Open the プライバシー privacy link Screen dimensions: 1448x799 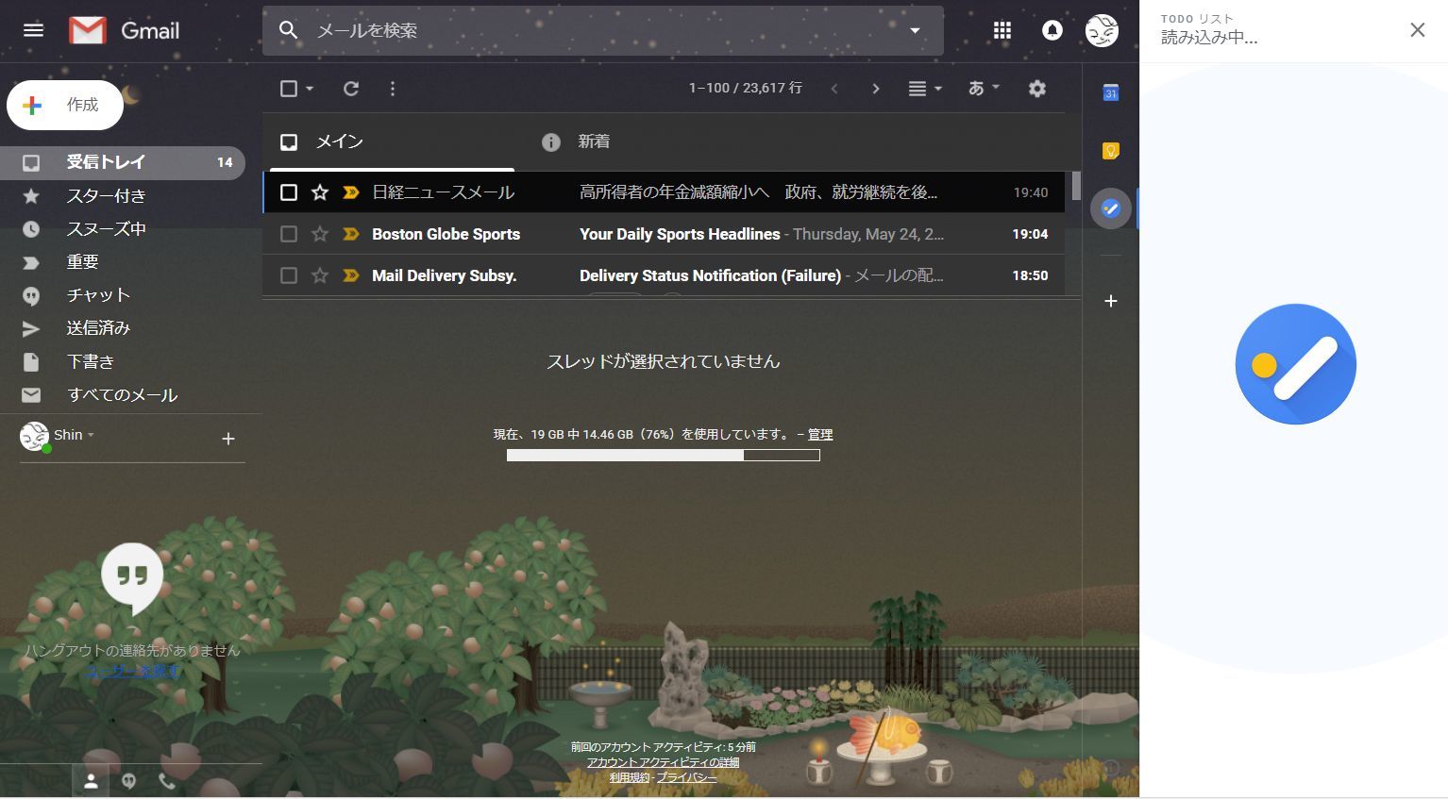click(686, 777)
